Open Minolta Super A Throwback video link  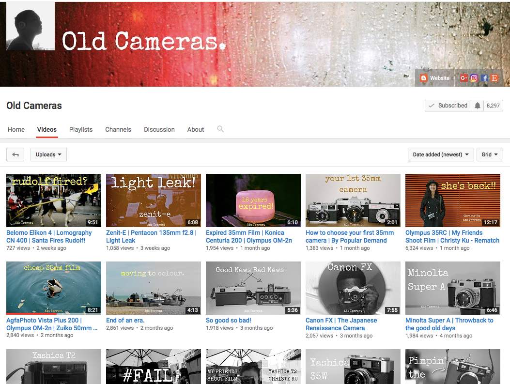pyautogui.click(x=449, y=324)
